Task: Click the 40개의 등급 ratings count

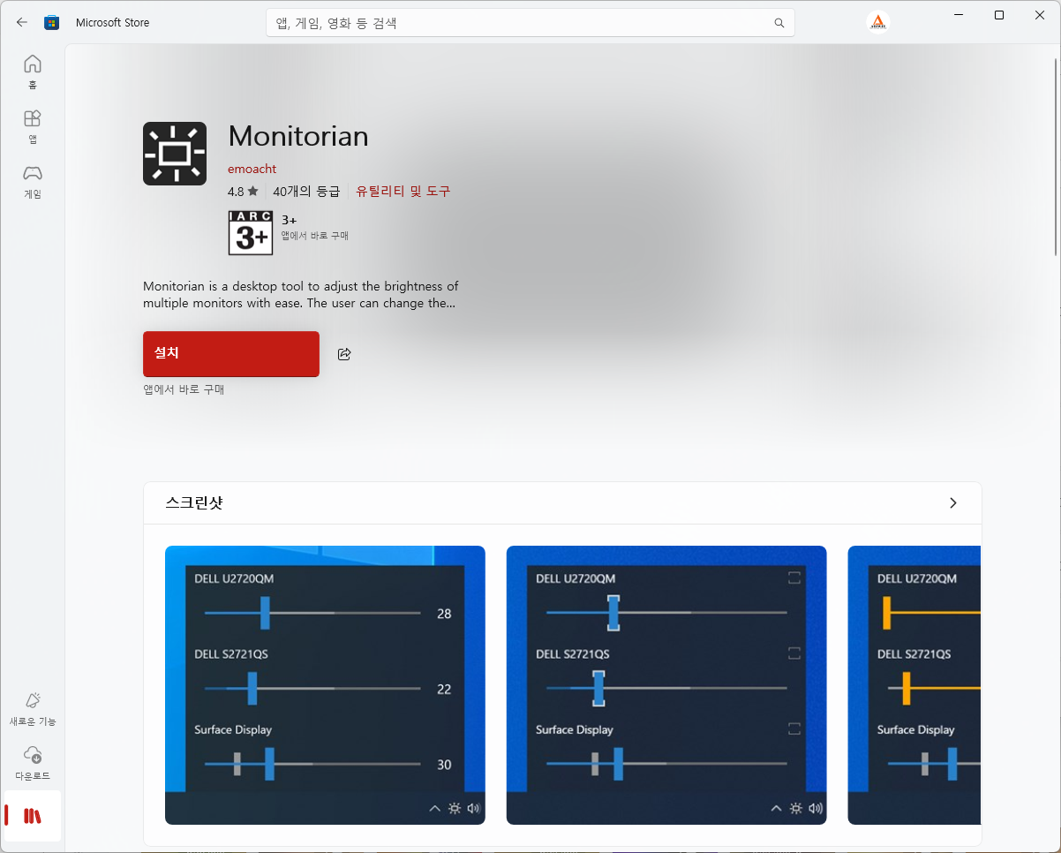Action: (x=306, y=191)
